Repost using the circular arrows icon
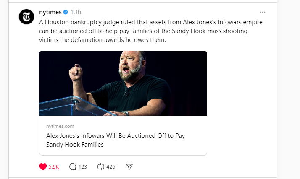The width and height of the screenshot is (300, 179). (100, 166)
